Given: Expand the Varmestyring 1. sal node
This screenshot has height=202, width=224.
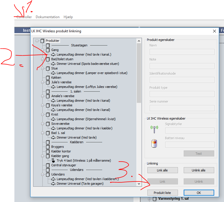Looking at the screenshot, I should pyautogui.click(x=149, y=199).
